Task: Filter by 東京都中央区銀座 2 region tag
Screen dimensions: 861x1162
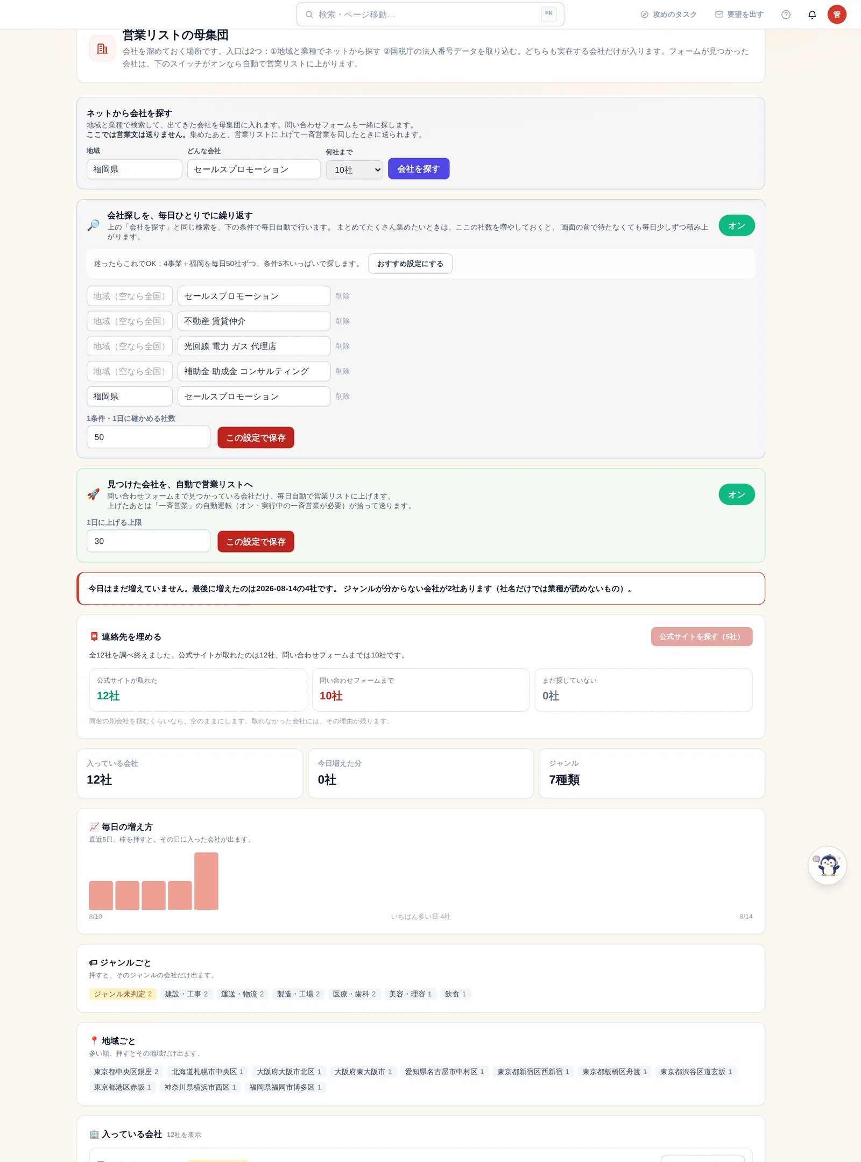Action: tap(126, 1072)
